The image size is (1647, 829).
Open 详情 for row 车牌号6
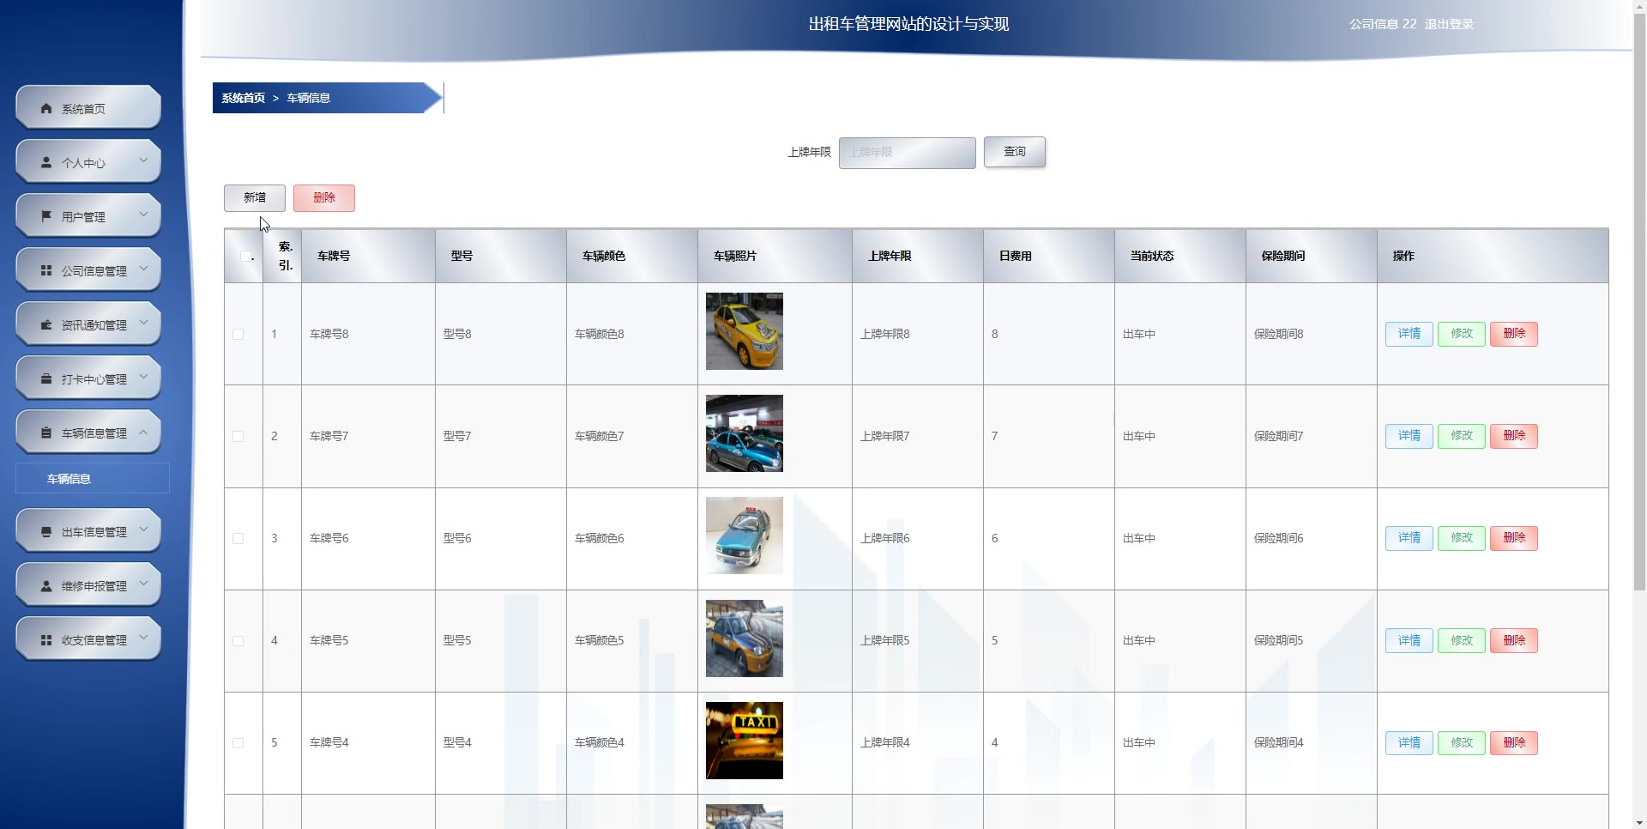point(1409,538)
